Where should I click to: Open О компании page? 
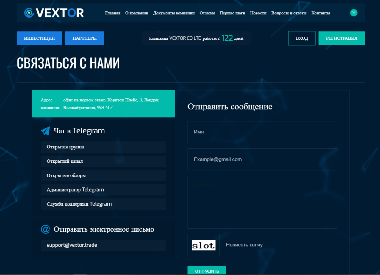coord(137,13)
